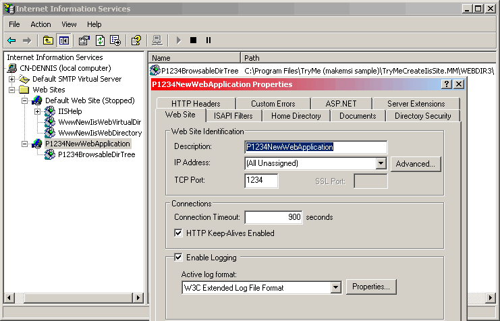Click the Export List toolbar icon
The width and height of the screenshot is (500, 321).
(115, 40)
